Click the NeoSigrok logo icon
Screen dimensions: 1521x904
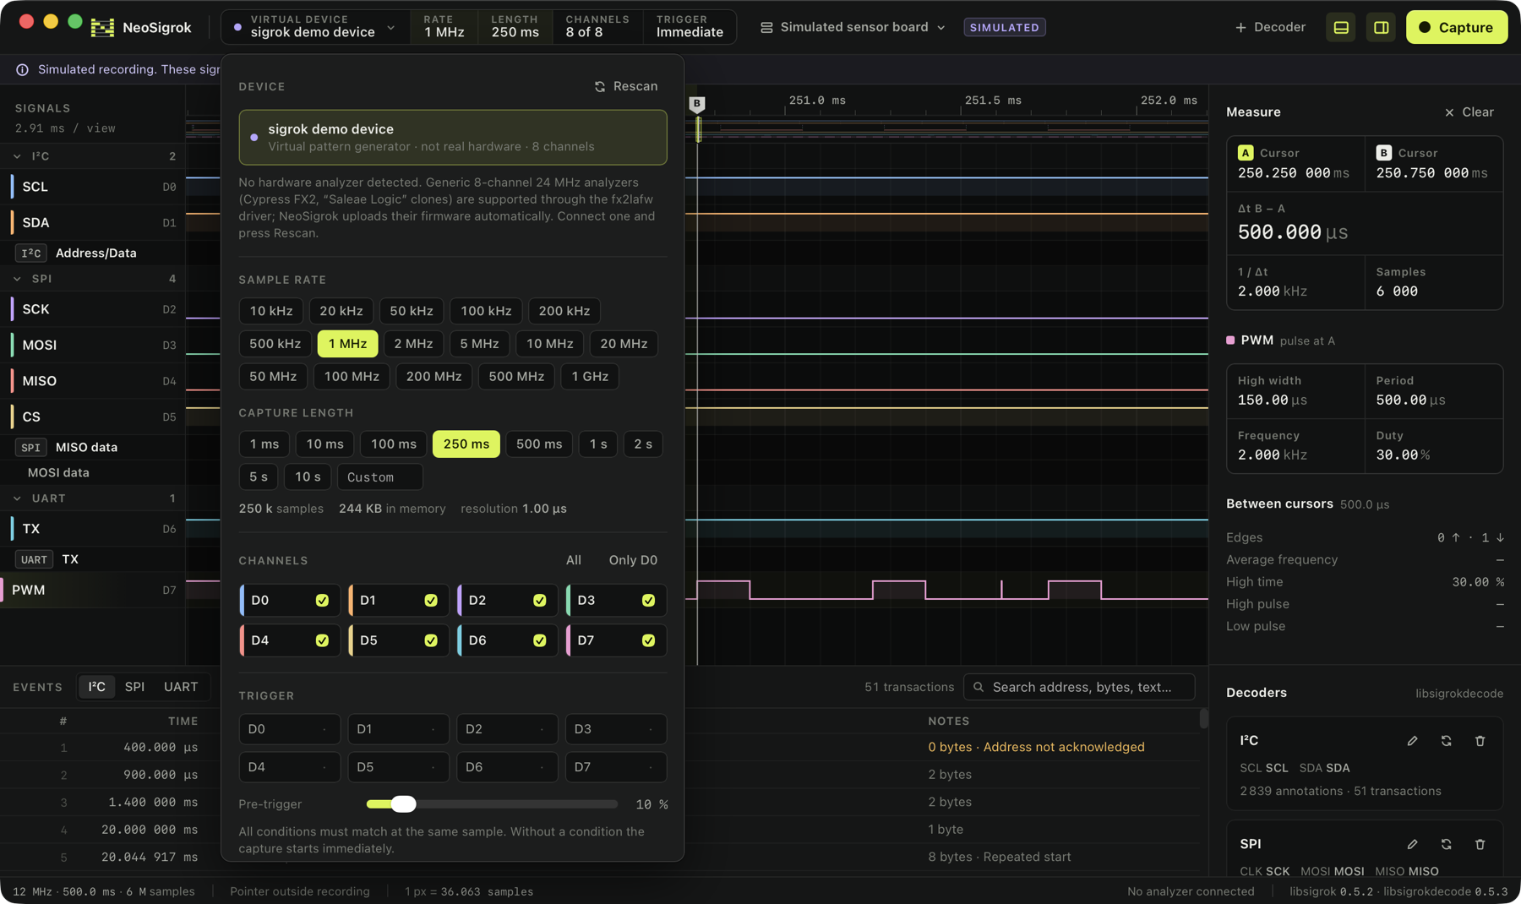102,27
